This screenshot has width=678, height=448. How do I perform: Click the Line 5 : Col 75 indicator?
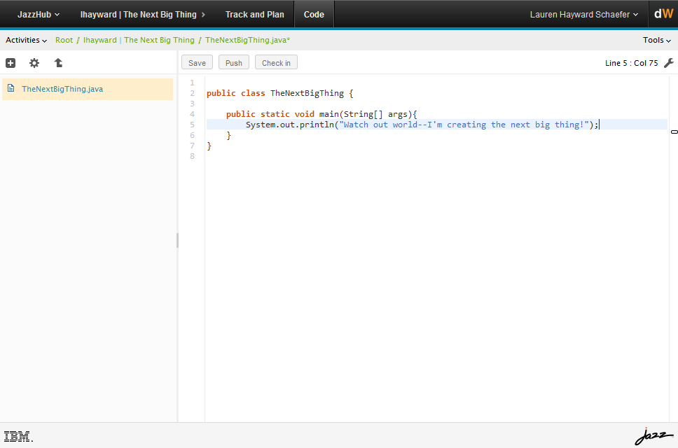[631, 63]
